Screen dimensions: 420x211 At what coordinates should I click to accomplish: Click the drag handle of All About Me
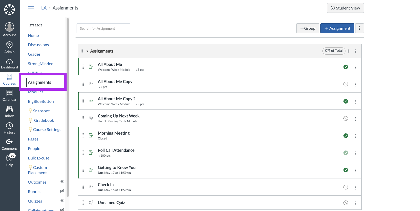click(83, 67)
